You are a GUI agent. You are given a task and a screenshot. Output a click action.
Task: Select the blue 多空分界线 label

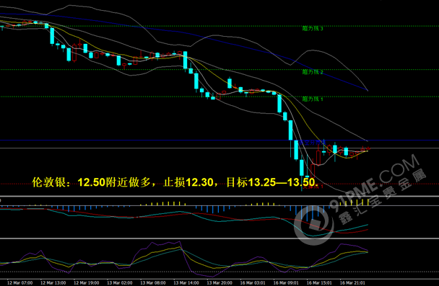pos(312,143)
